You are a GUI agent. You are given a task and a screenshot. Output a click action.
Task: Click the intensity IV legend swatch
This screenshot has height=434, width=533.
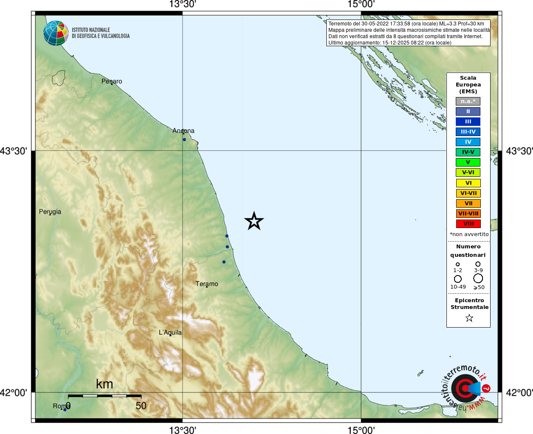click(x=468, y=142)
